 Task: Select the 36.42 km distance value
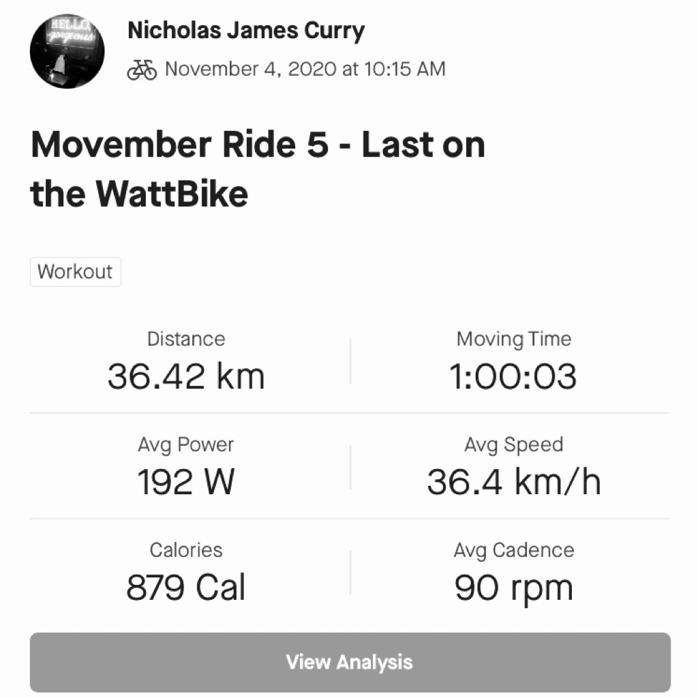coord(186,376)
